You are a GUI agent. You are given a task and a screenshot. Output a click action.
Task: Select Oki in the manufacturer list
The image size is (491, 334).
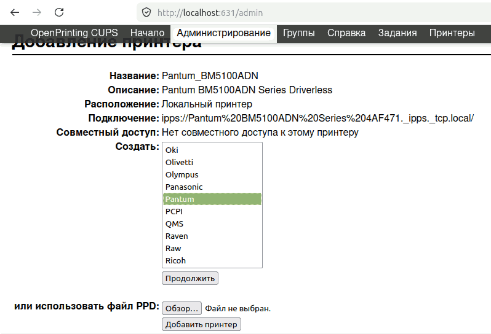click(x=212, y=150)
